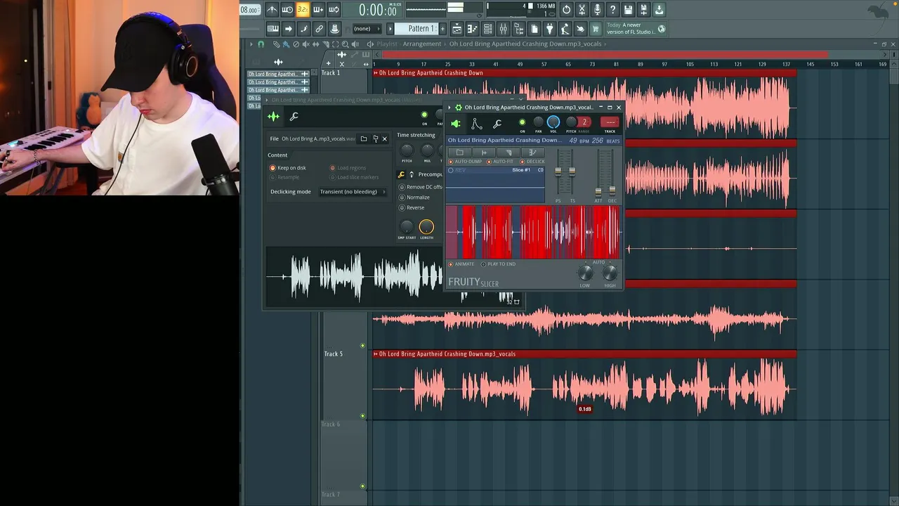Toggle AUTO-FIT in Fruity Slicer

pos(499,162)
